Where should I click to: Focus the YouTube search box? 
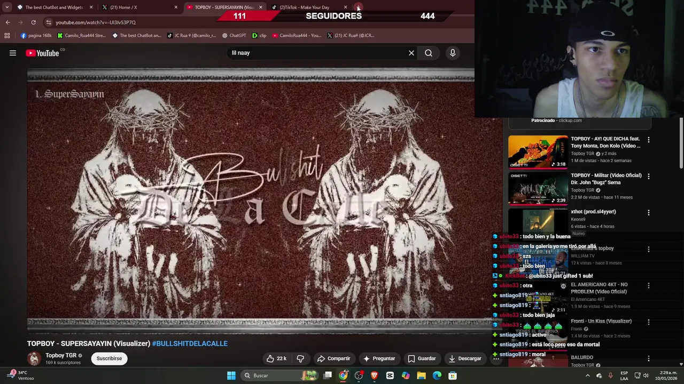coord(318,53)
